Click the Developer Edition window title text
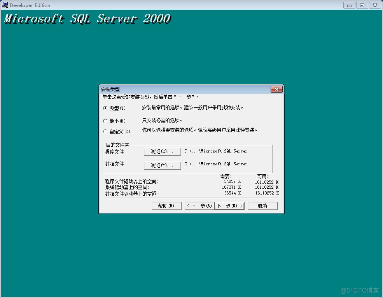 pos(30,5)
